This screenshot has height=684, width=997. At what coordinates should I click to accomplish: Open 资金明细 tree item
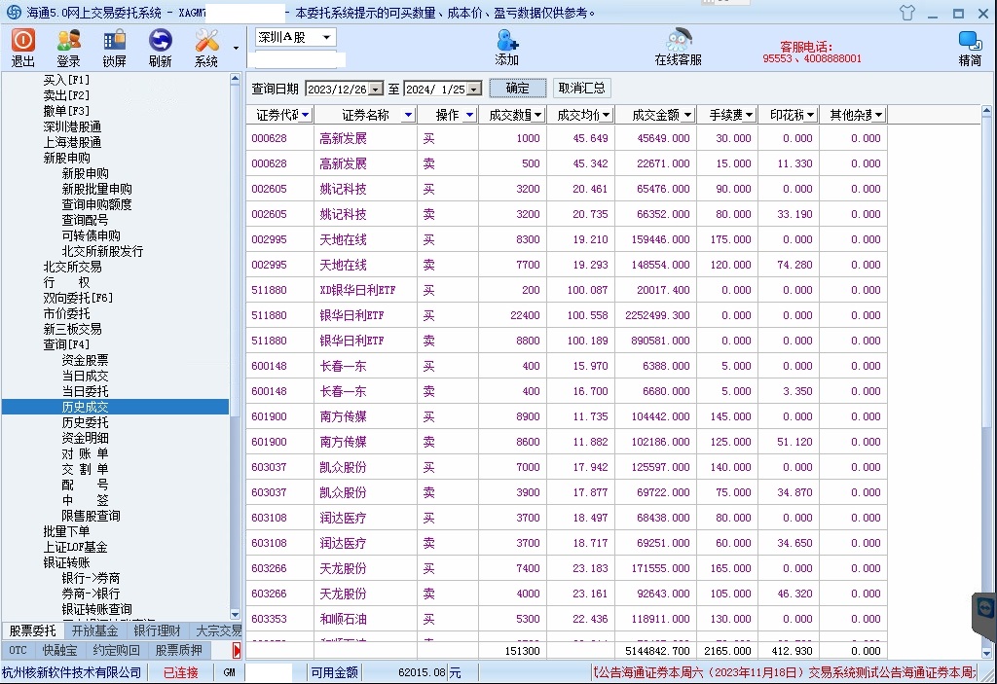[x=86, y=438]
